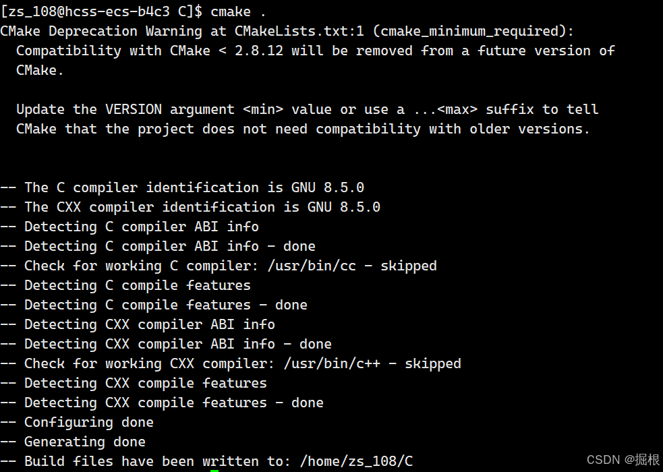Click the "...<max>" suffix text
The image size is (663, 472).
[446, 109]
